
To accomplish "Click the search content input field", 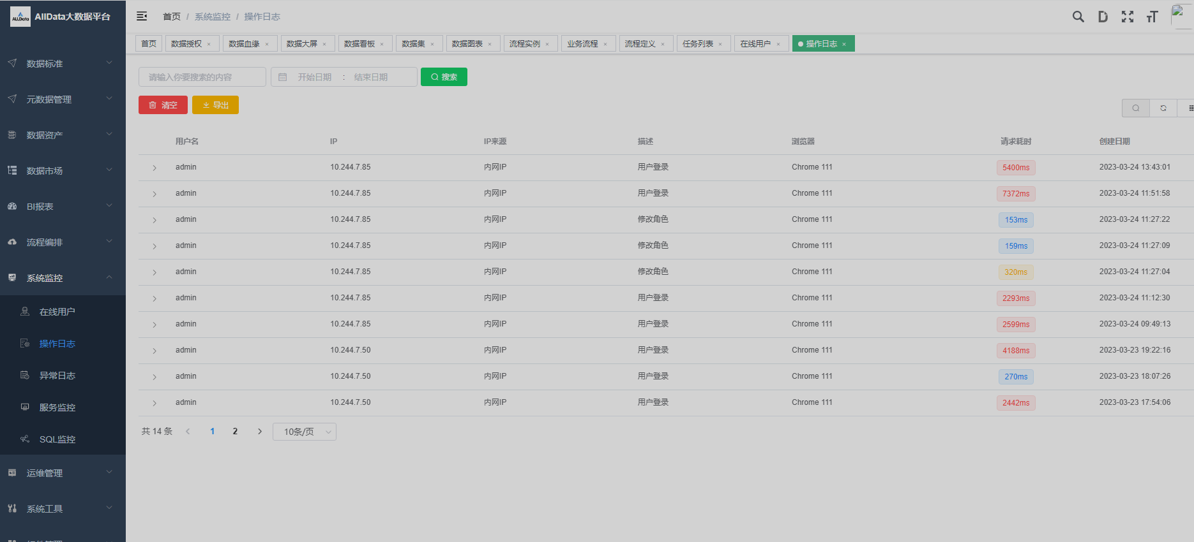I will [202, 77].
